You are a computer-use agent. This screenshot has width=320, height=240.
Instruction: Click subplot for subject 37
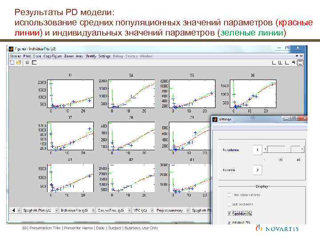coord(70,136)
